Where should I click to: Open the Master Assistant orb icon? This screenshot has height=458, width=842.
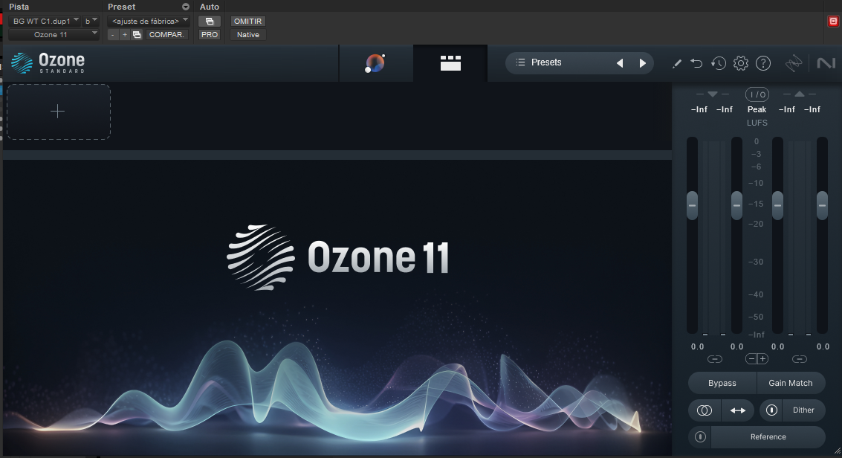pos(375,63)
